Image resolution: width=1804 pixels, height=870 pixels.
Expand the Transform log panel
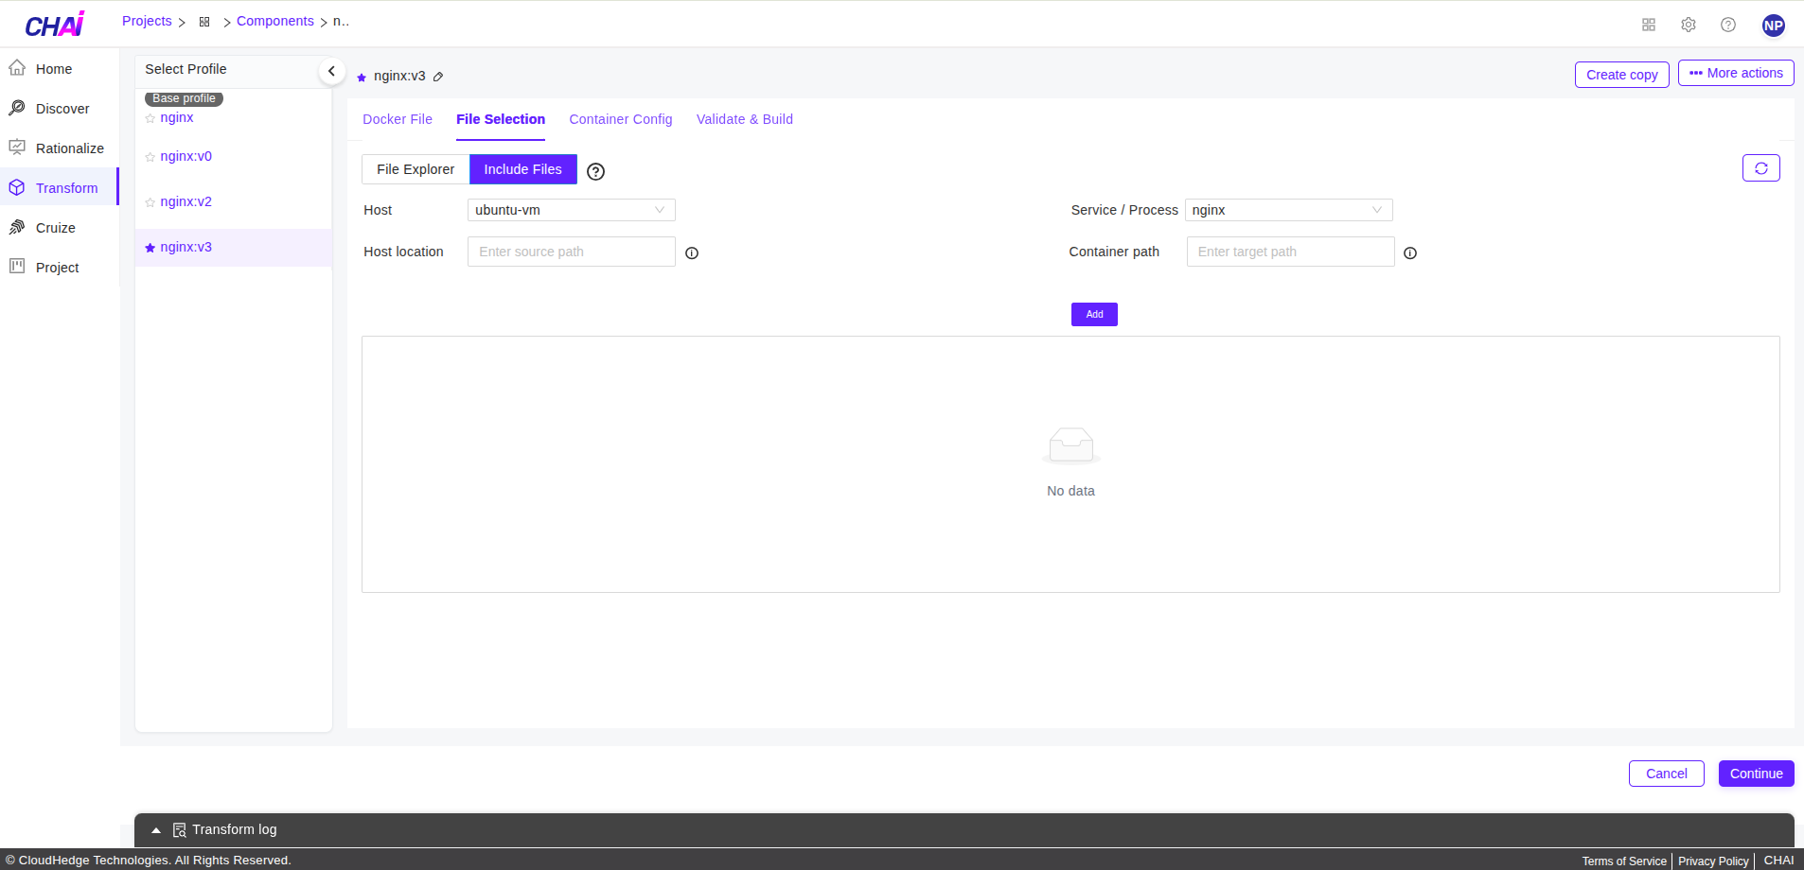(156, 830)
